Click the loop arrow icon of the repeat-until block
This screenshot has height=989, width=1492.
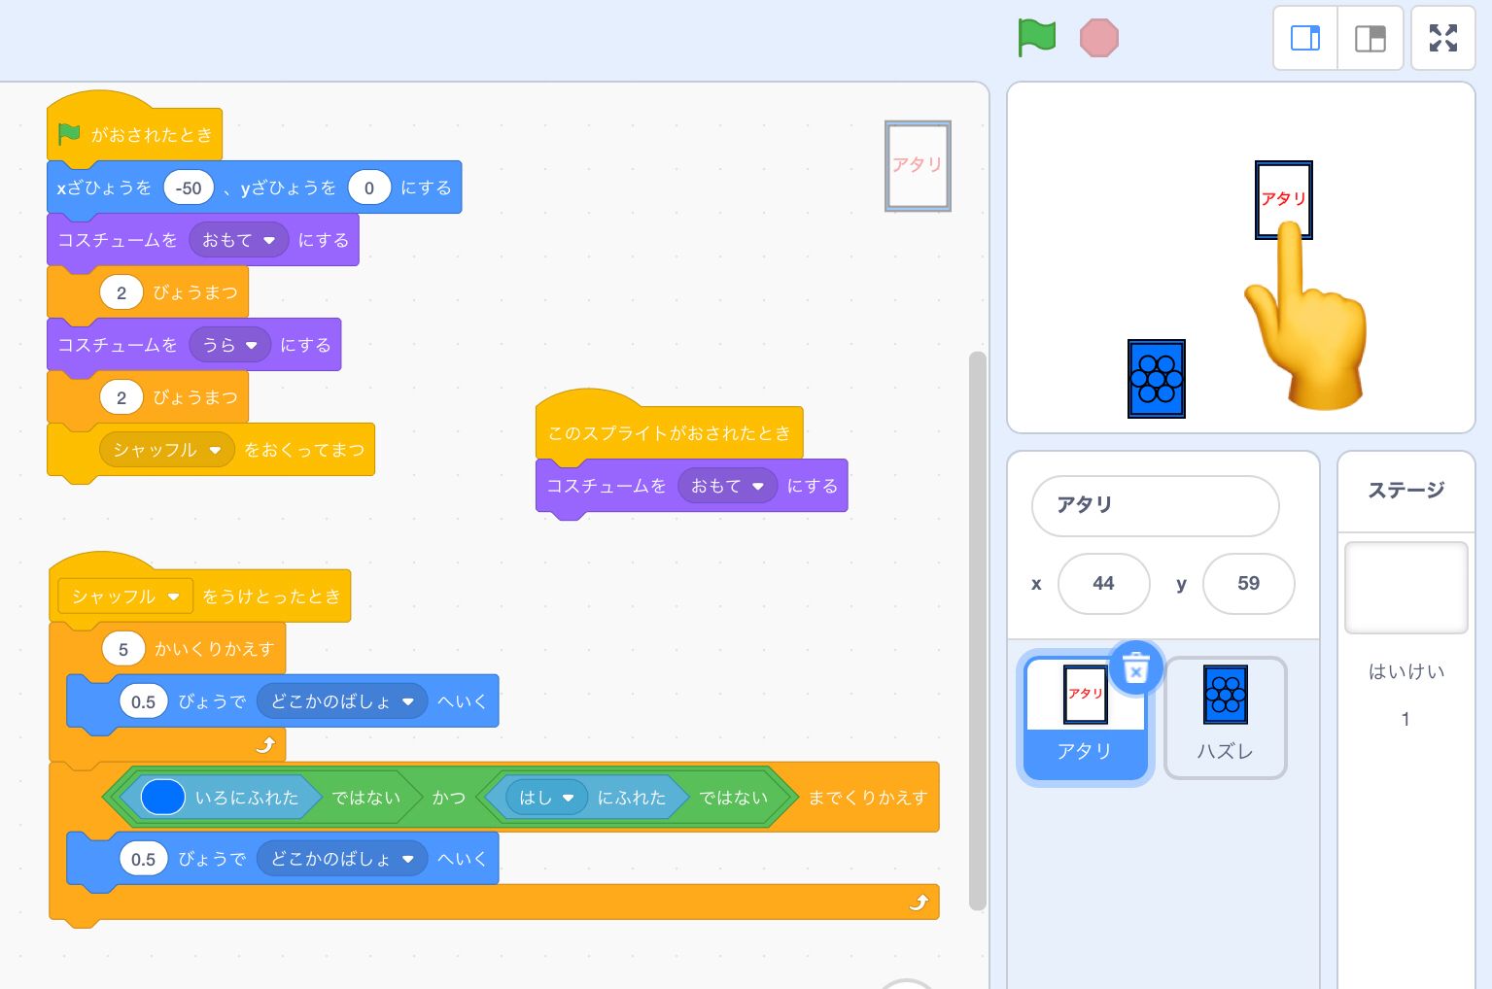click(919, 903)
